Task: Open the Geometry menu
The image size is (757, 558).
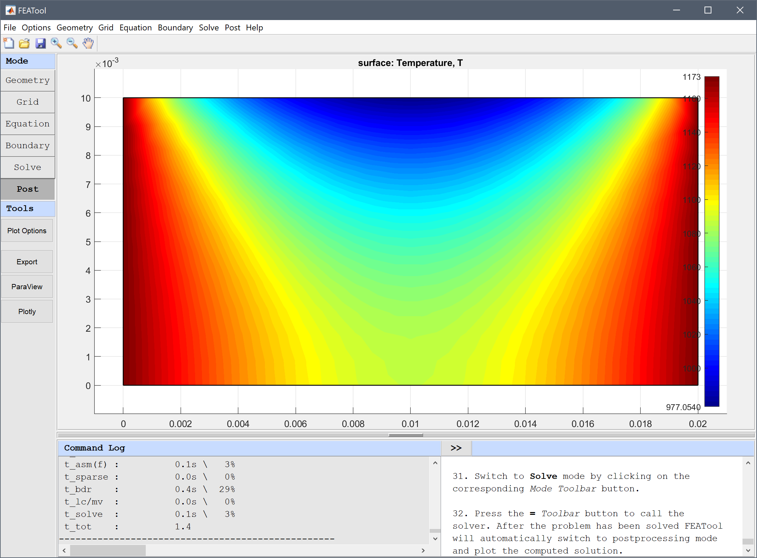Action: 75,28
